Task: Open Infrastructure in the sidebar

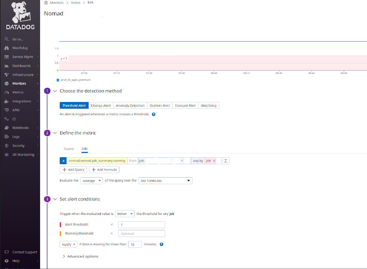Action: [23, 75]
